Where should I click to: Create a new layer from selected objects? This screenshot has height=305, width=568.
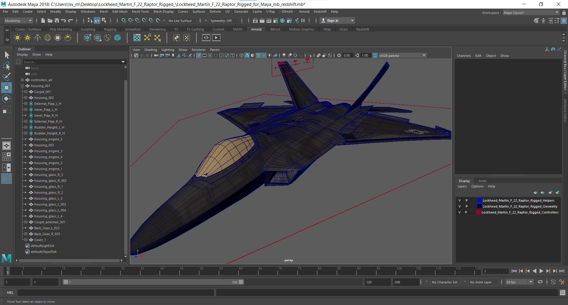(x=557, y=192)
